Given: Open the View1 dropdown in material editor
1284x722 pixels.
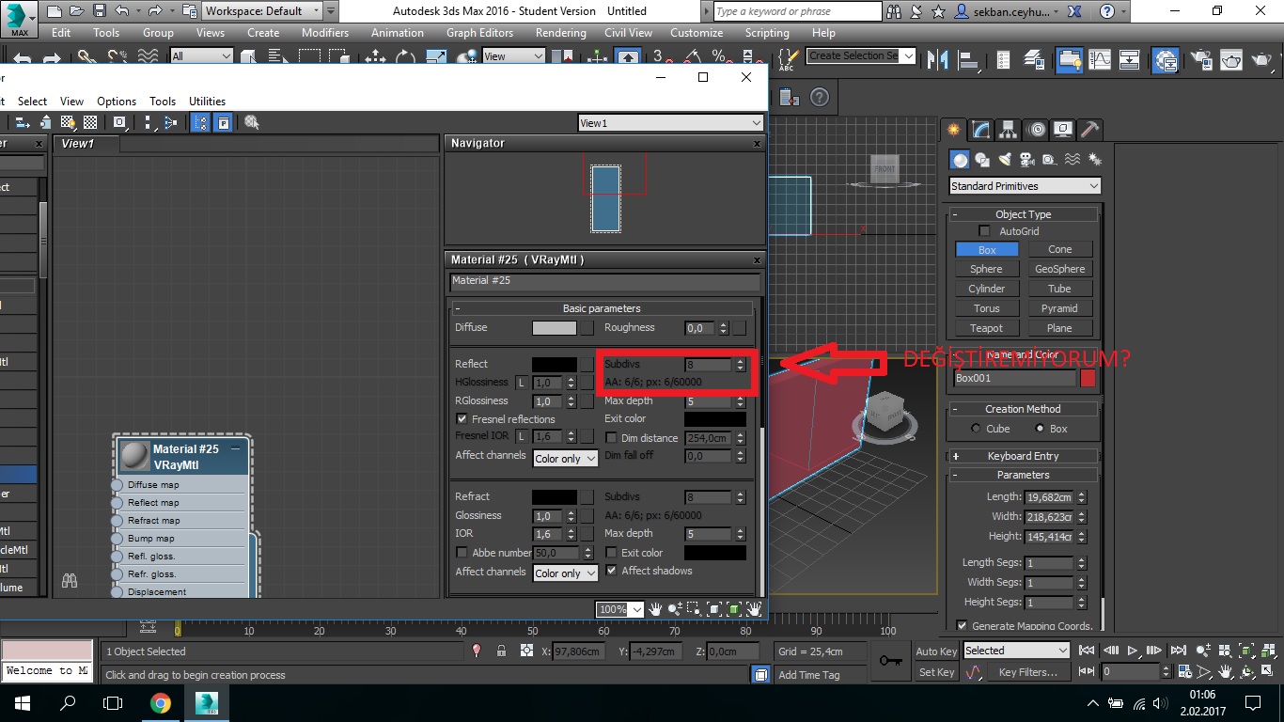Looking at the screenshot, I should point(670,123).
